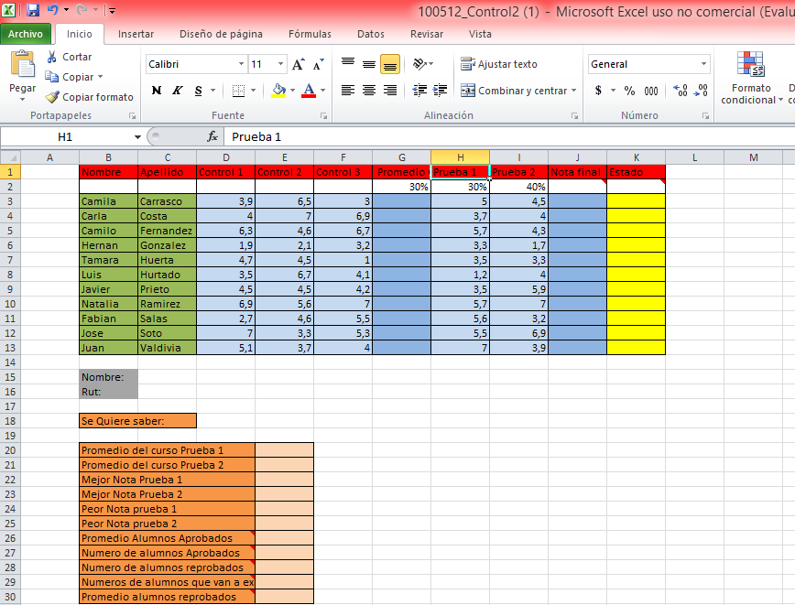Expand the font color dropdown arrow
795x605 pixels.
(323, 91)
